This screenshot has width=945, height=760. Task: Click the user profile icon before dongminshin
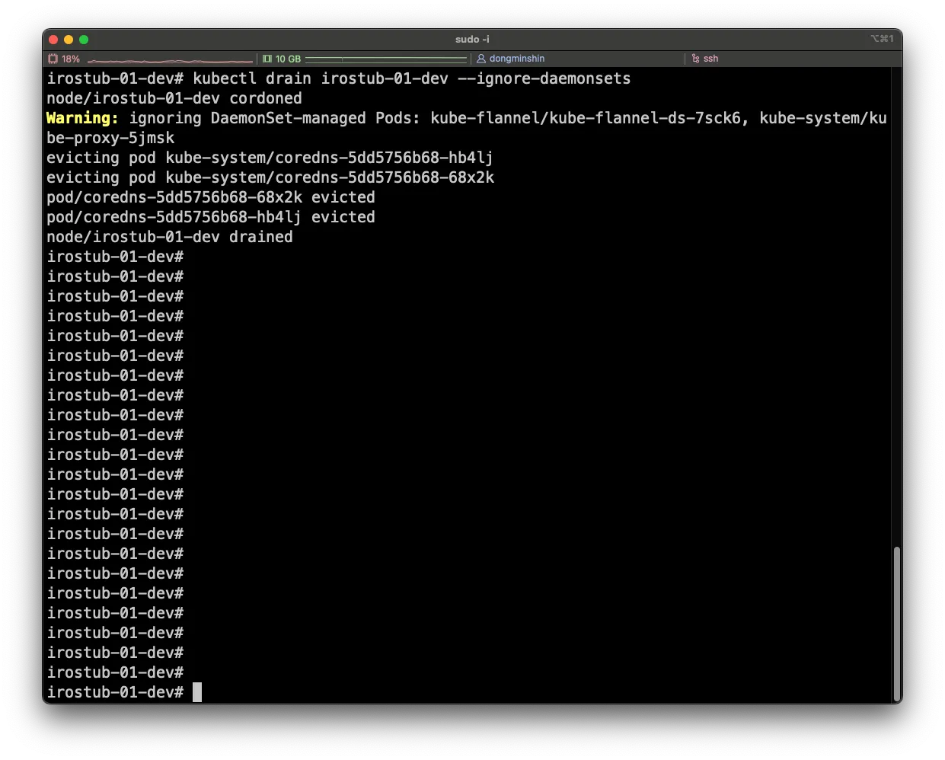pyautogui.click(x=481, y=59)
